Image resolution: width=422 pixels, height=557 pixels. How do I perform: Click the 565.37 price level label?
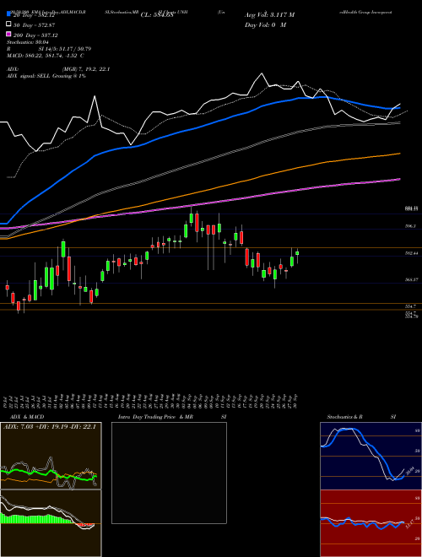pos(412,279)
